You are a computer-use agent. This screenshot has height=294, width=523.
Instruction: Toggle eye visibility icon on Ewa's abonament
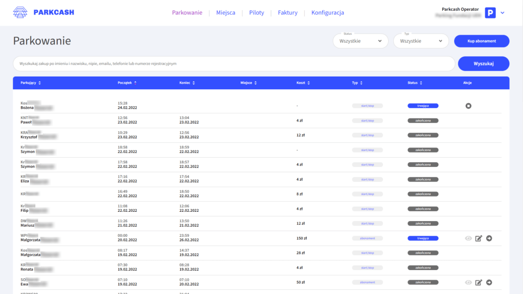[x=468, y=282]
